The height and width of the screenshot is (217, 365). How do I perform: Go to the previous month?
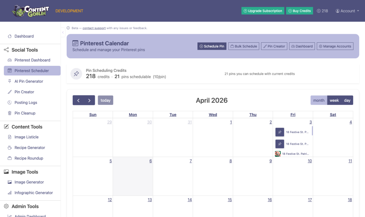tap(78, 100)
